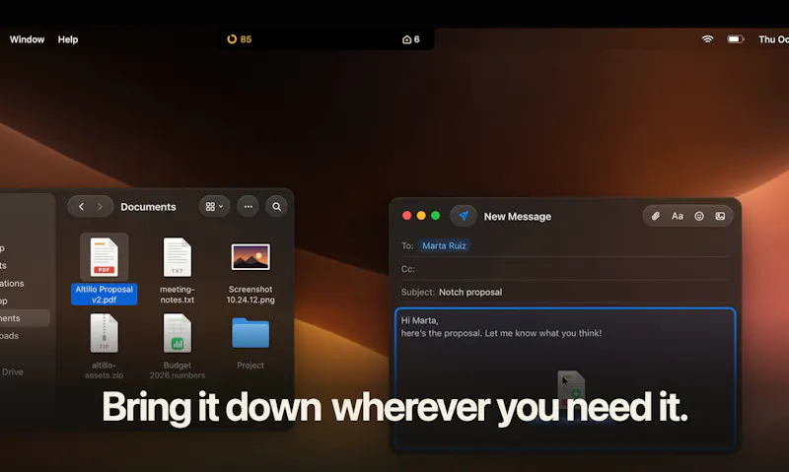Image resolution: width=789 pixels, height=472 pixels.
Task: Select the meeting-notes.txt file
Action: [x=178, y=270]
